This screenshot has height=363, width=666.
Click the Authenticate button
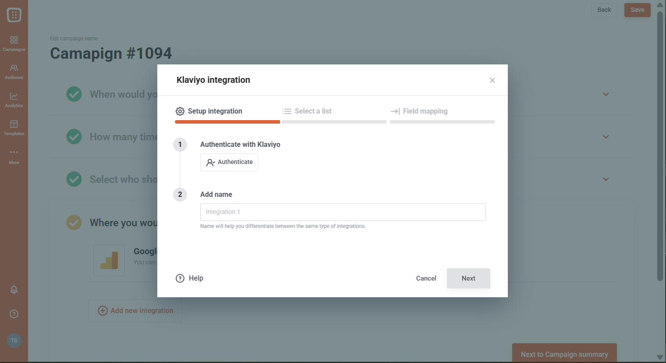229,162
